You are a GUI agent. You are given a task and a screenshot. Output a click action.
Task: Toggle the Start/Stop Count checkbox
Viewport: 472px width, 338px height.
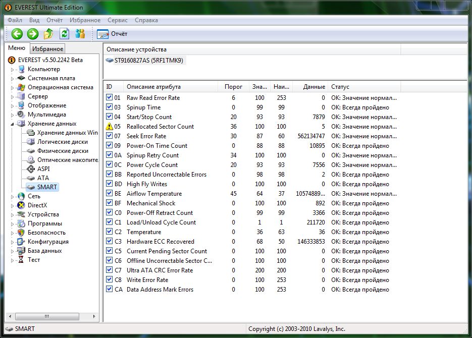click(x=109, y=117)
